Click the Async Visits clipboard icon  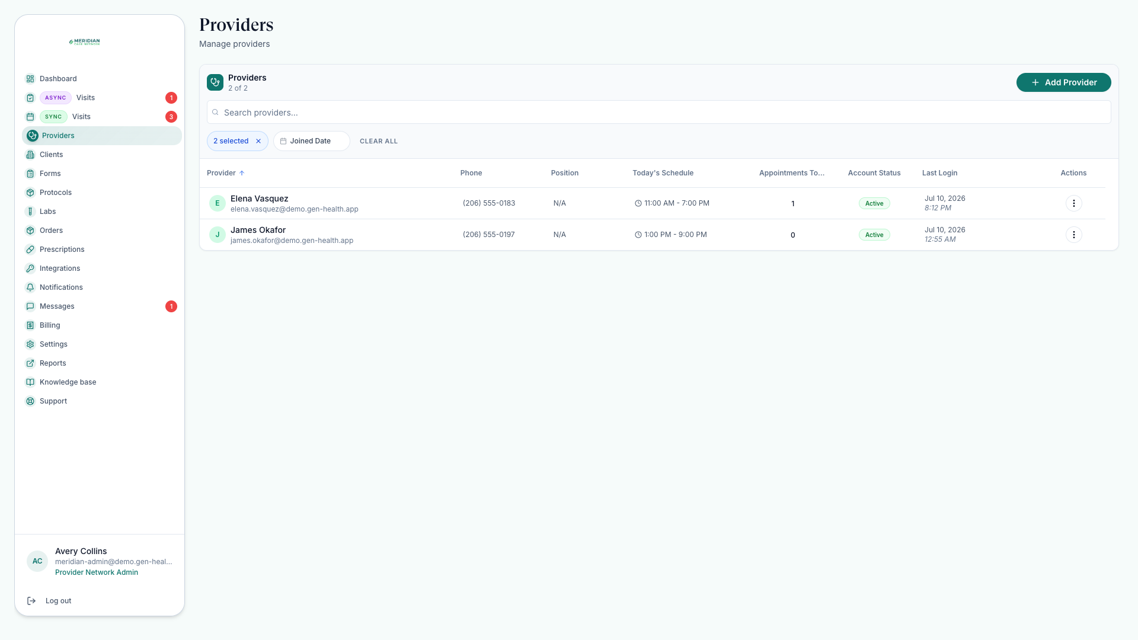30,98
